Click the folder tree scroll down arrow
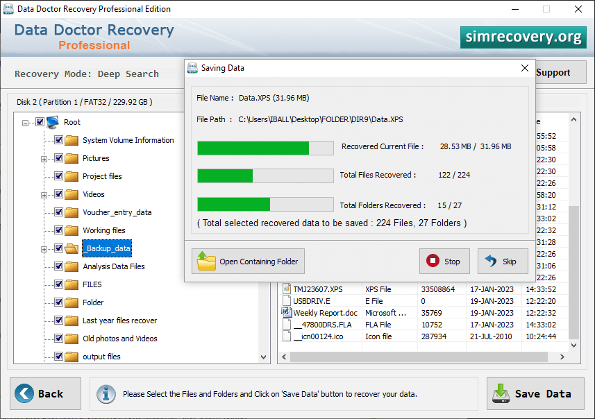 264,357
